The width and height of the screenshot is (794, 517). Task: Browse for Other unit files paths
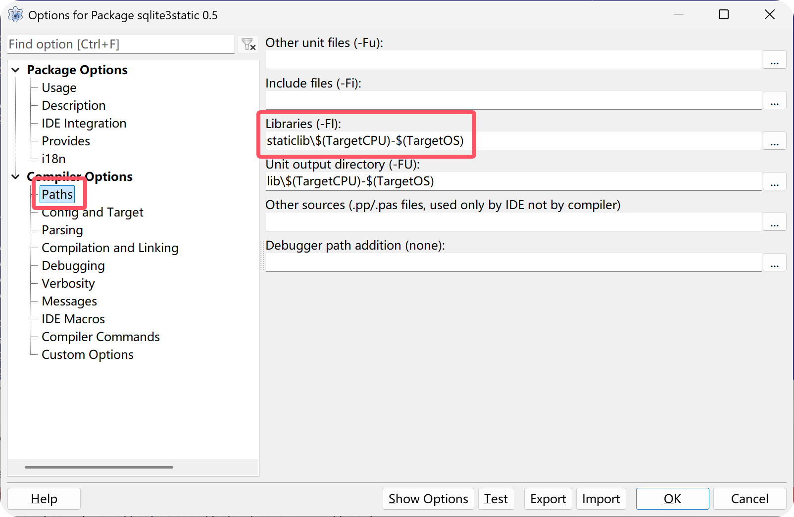(x=775, y=60)
